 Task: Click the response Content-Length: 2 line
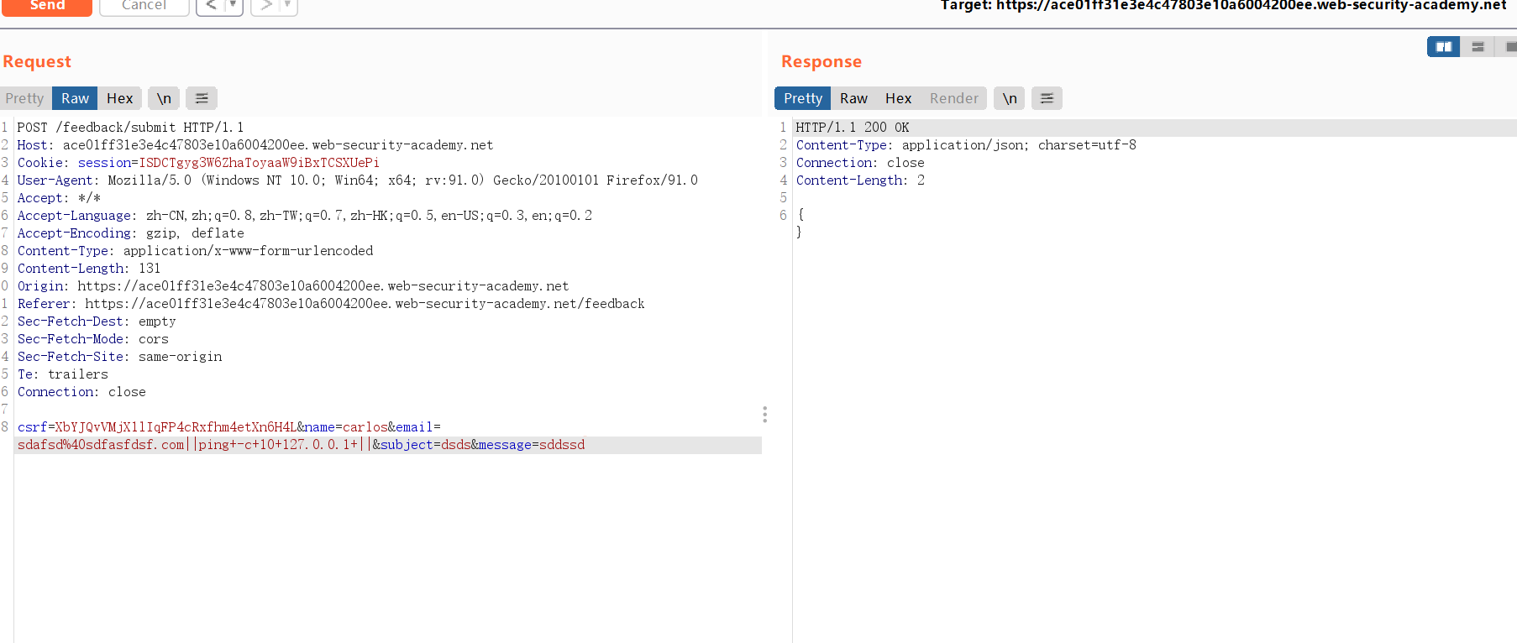(860, 180)
